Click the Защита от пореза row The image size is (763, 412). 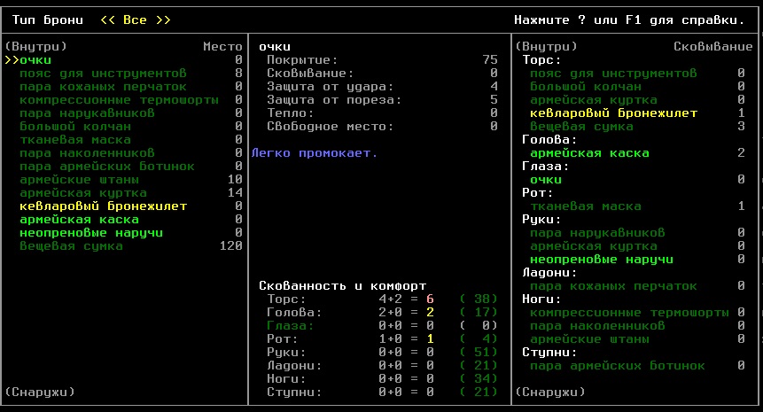click(382, 100)
